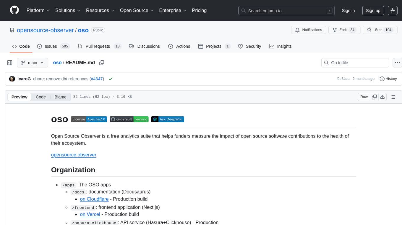Open the IcaroG profile link
Screen dimensions: 402x225
point(24,79)
